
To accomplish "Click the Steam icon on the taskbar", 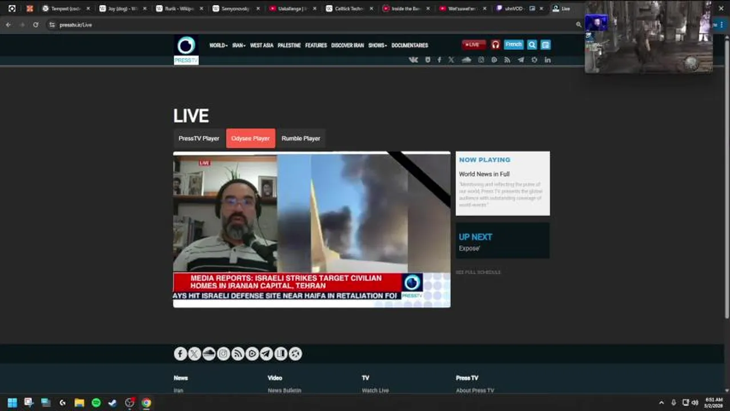I will tap(113, 402).
